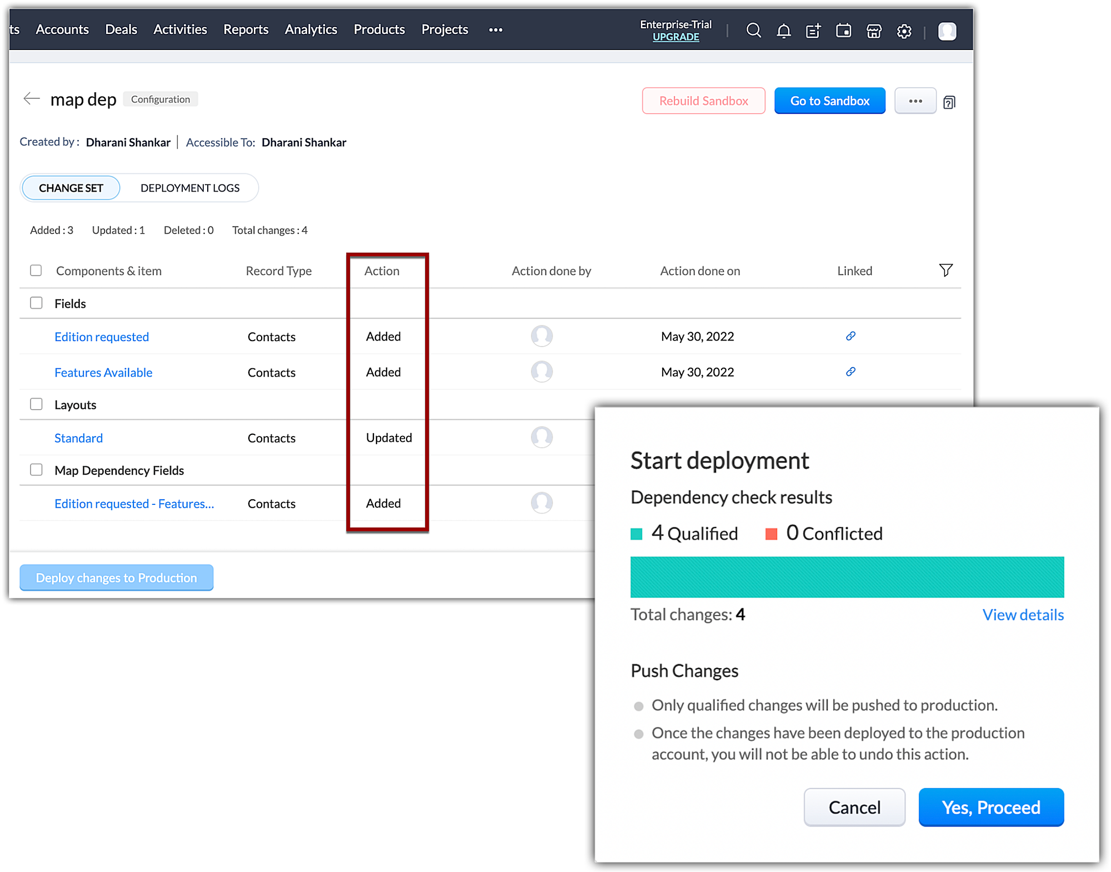The width and height of the screenshot is (1111, 872).
Task: Click the help document icon beside more button
Action: (x=949, y=102)
